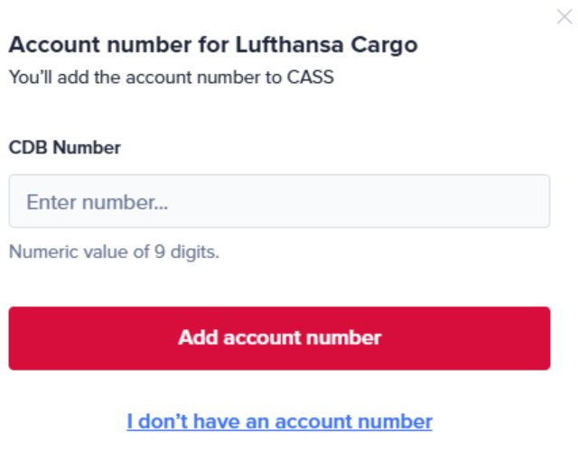
Task: Choose the no account number option link
Action: coord(279,421)
